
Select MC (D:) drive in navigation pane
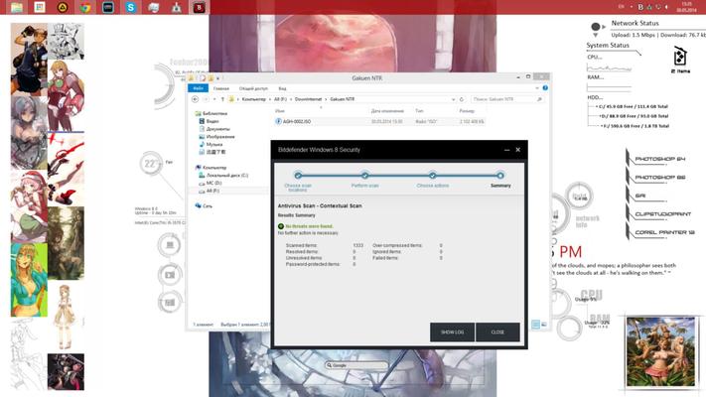(x=213, y=183)
